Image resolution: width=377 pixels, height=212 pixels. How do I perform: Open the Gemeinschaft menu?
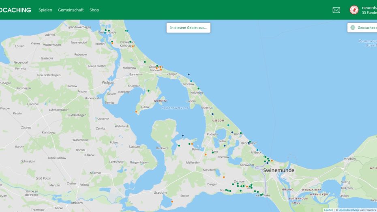[71, 10]
